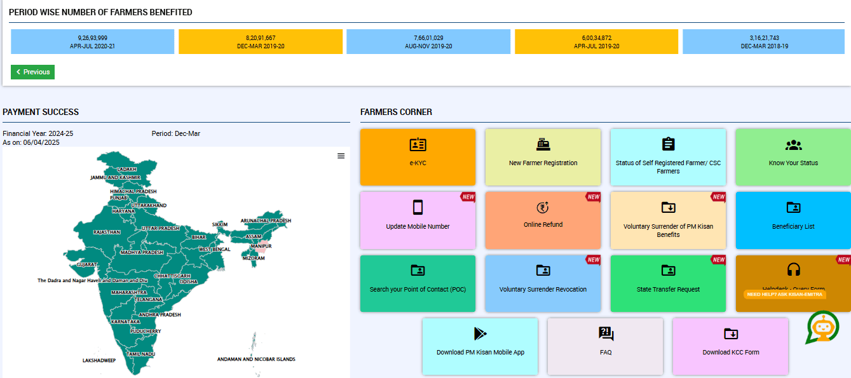This screenshot has height=378, width=851.
Task: Click the clipboard icon for Self Registered Farmer status
Action: pos(668,144)
